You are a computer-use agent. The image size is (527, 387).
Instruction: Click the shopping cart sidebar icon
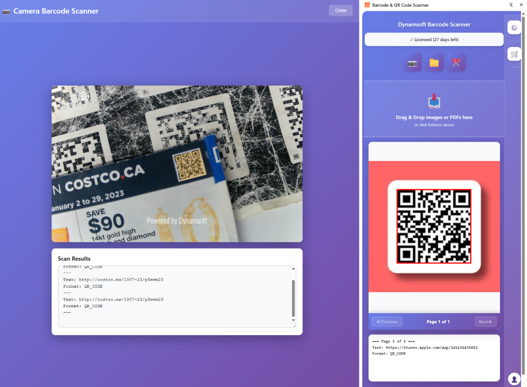point(514,54)
